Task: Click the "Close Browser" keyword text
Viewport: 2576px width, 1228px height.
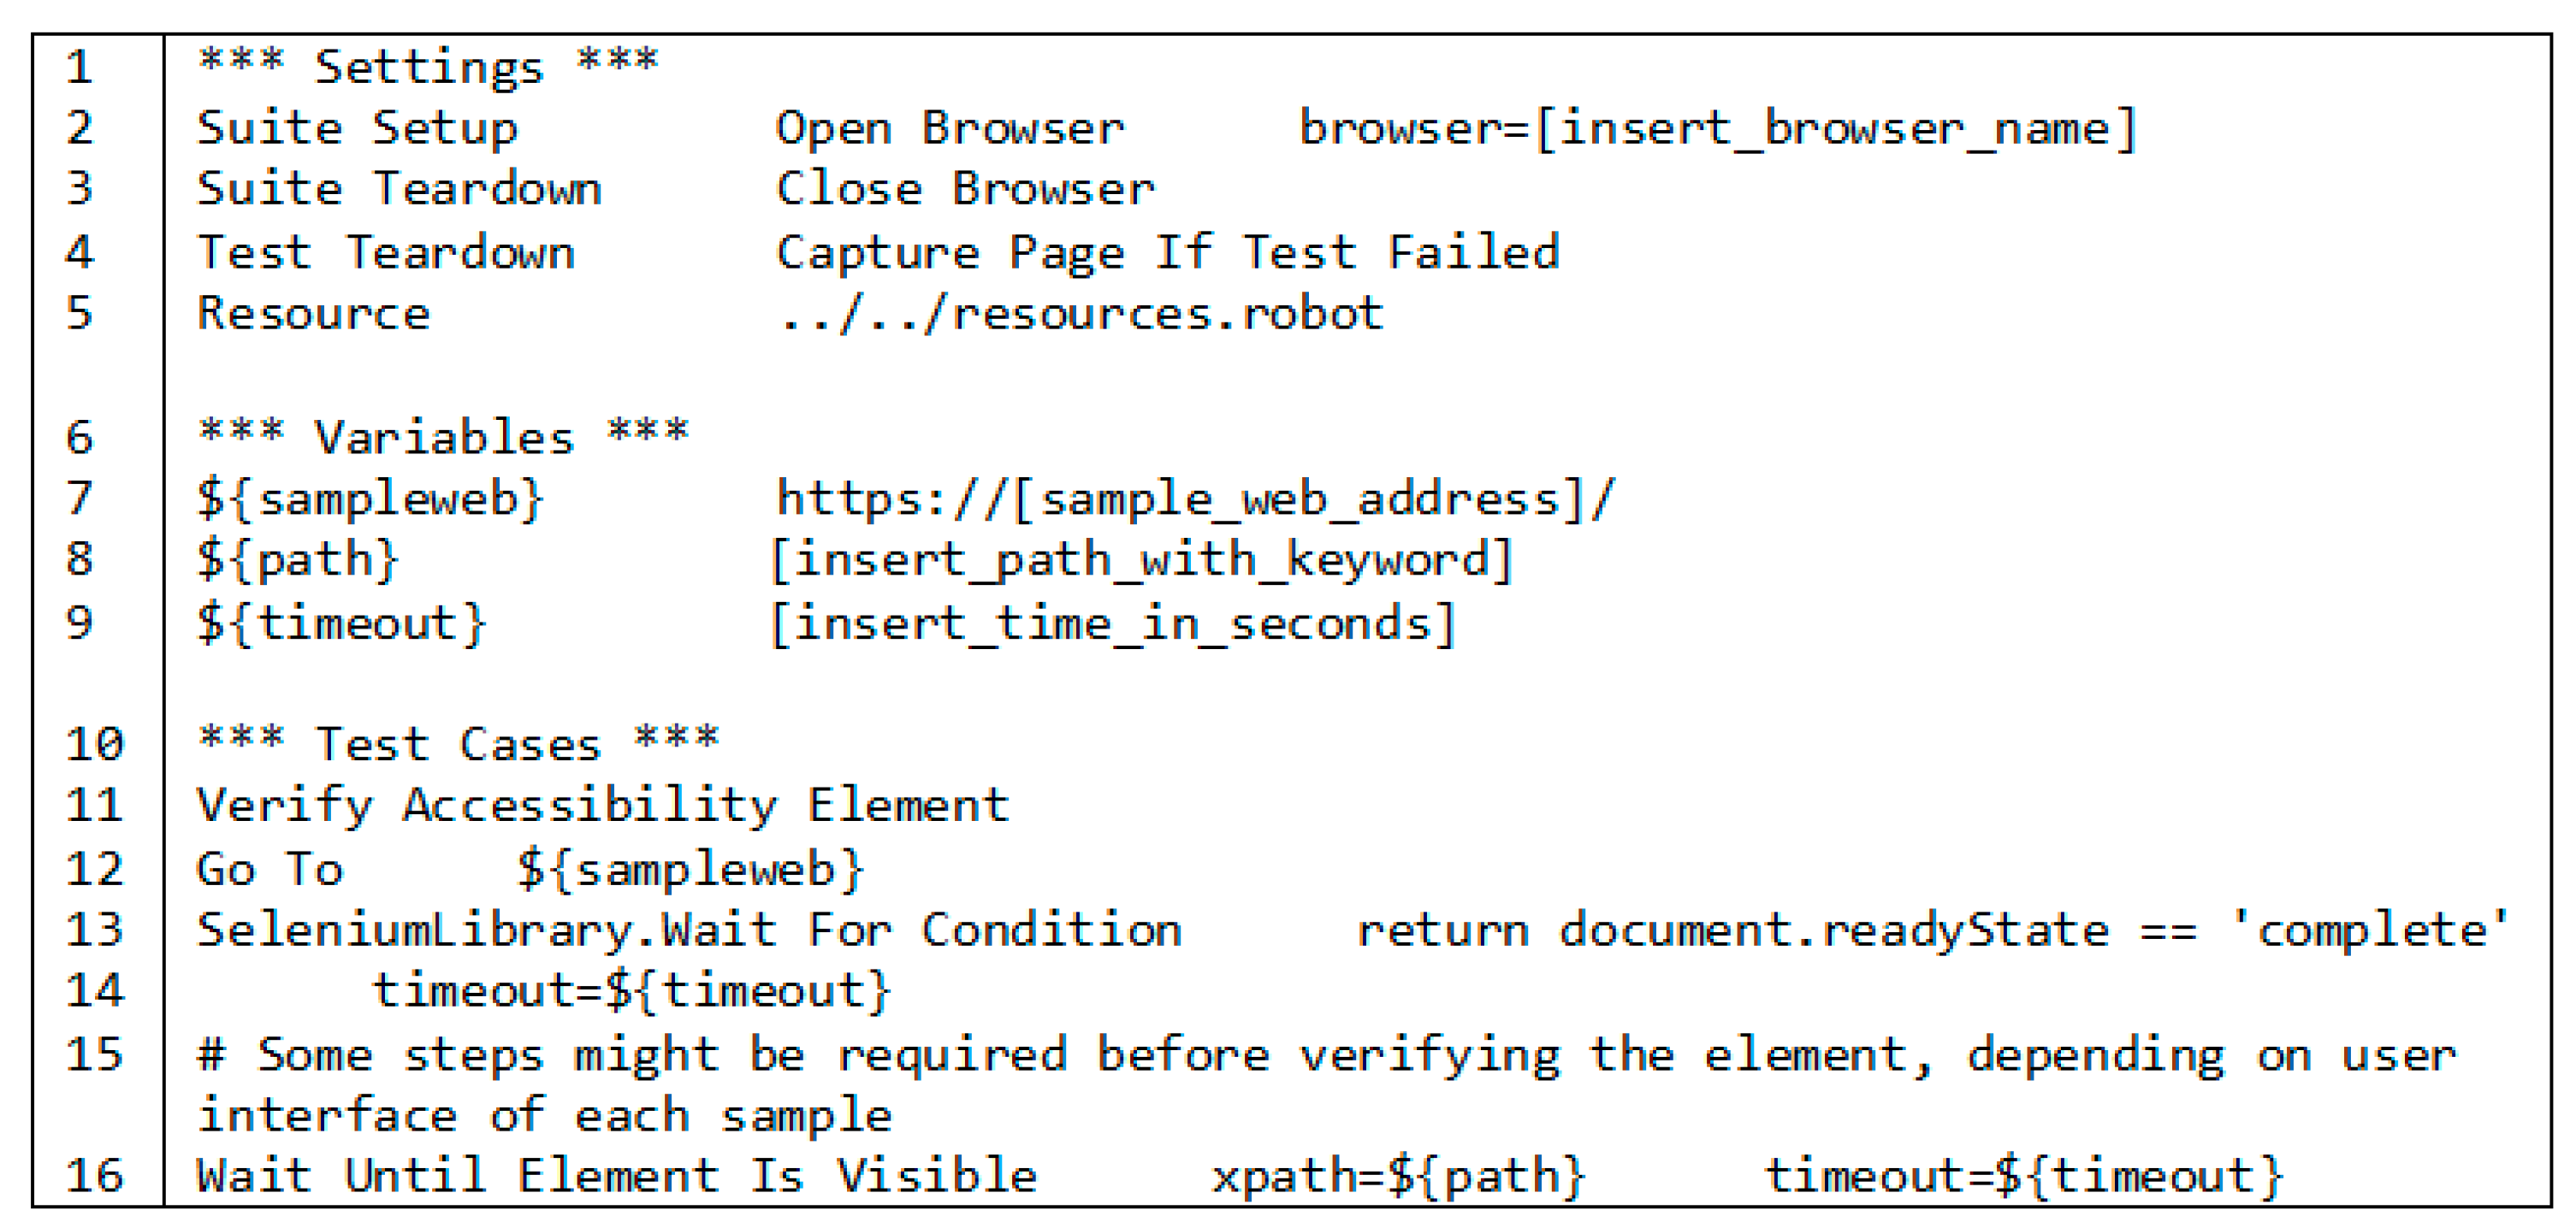Action: [964, 190]
